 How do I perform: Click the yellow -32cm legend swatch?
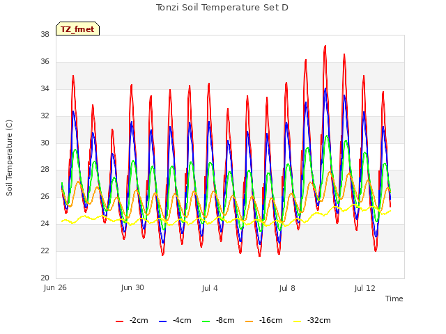pos(298,321)
